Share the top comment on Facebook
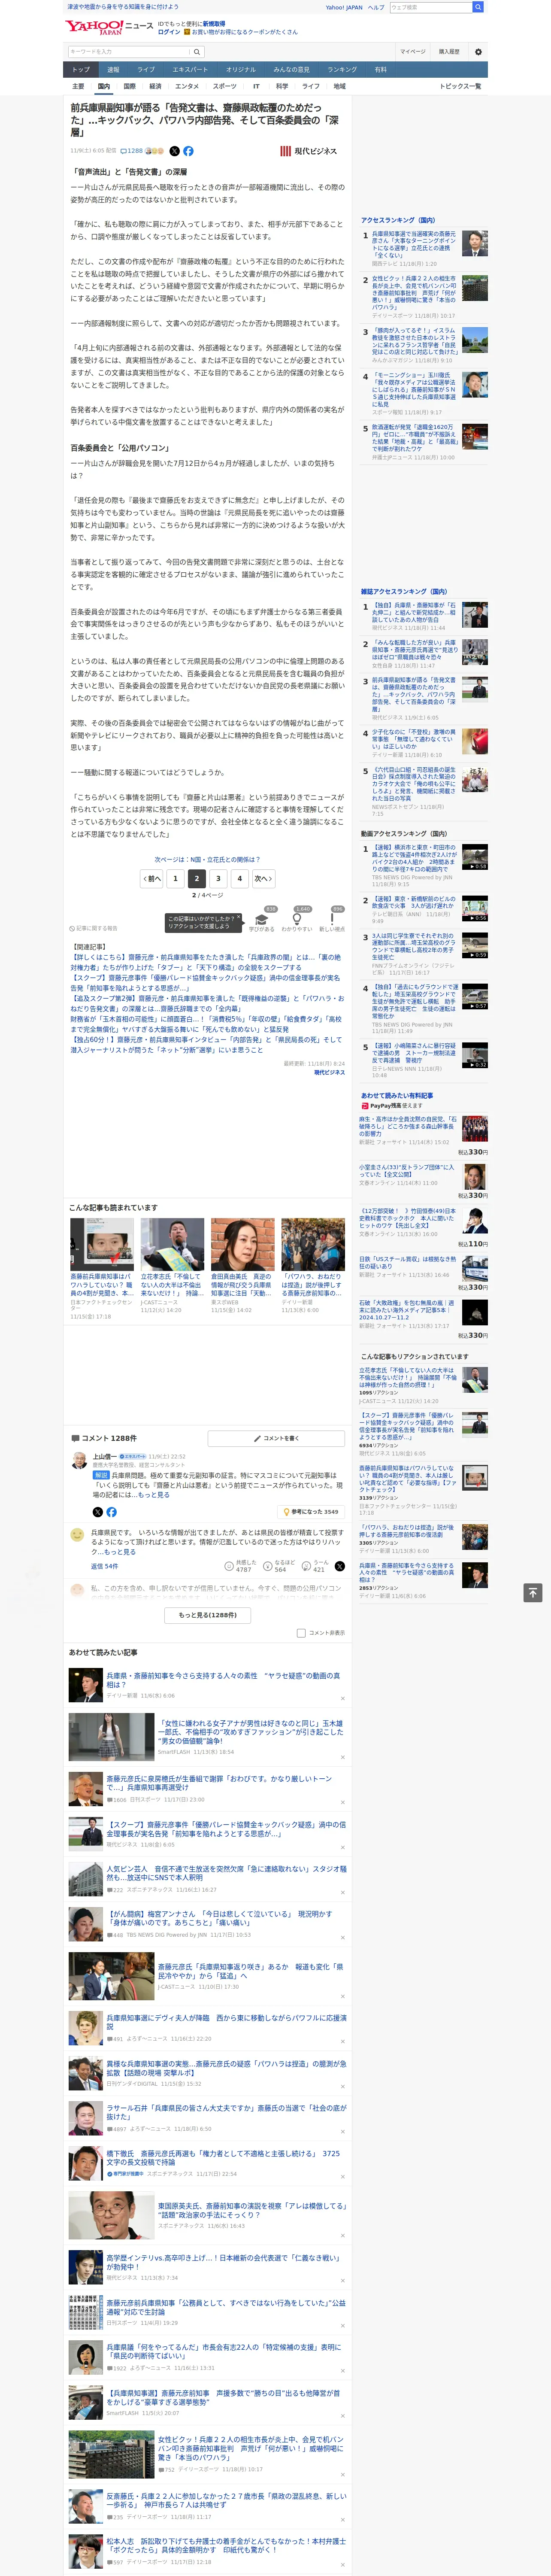The height and width of the screenshot is (2576, 551). [x=111, y=1512]
